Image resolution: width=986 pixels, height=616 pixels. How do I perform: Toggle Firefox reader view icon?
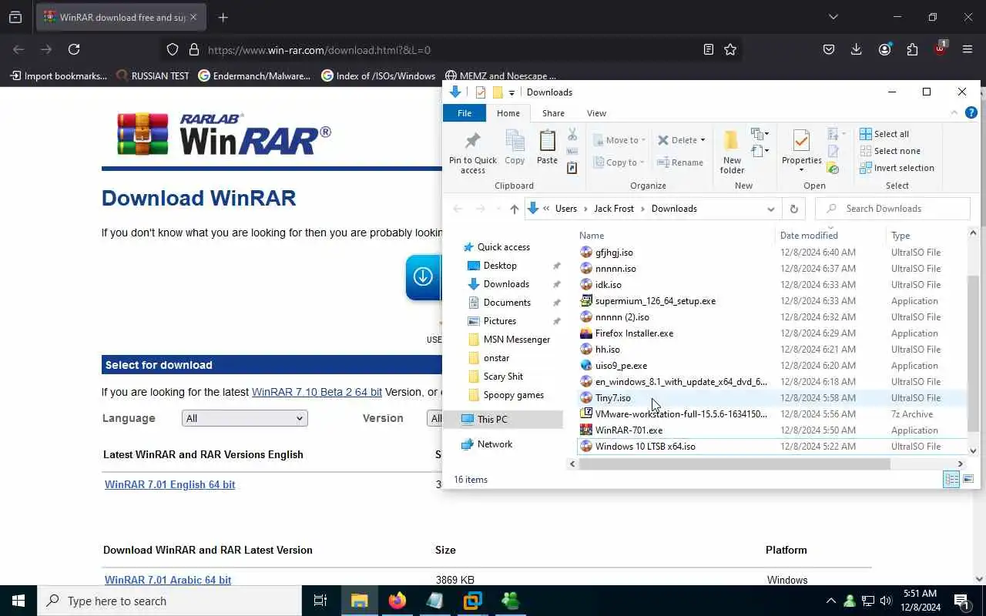[708, 49]
